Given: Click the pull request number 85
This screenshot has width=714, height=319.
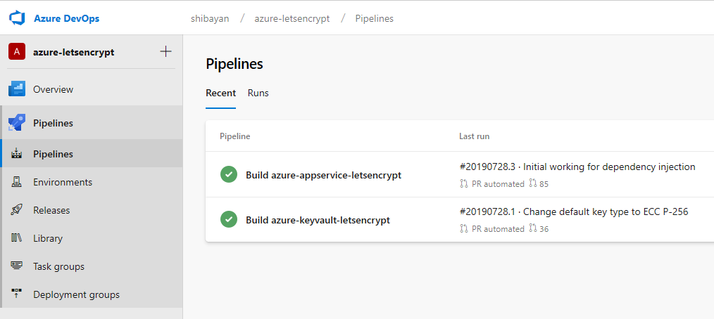Looking at the screenshot, I should [544, 185].
